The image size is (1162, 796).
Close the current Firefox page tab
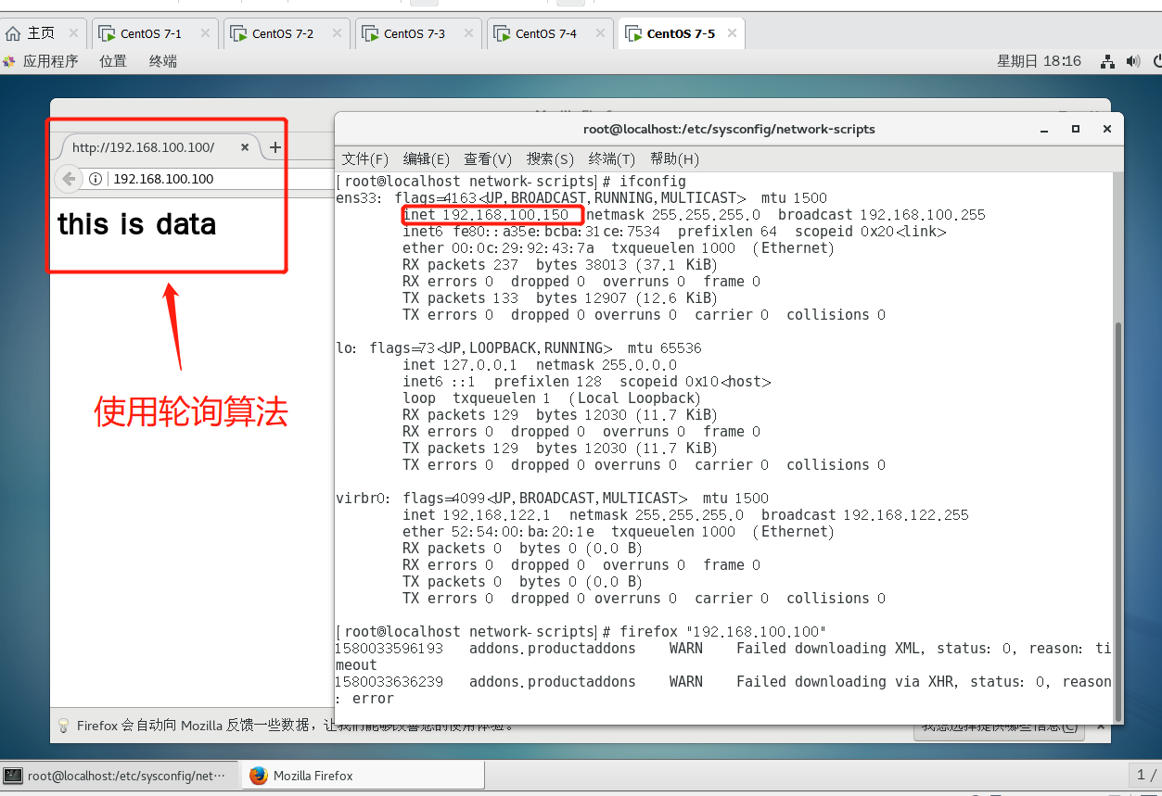pos(245,146)
